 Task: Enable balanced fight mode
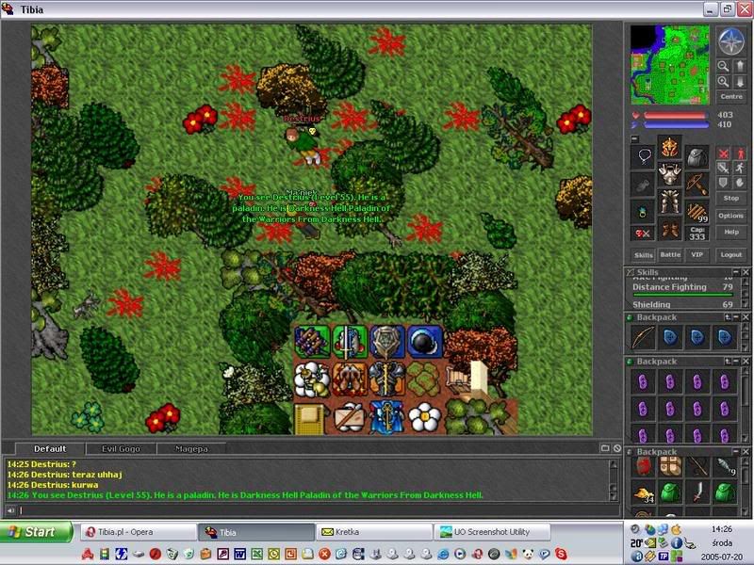(x=723, y=168)
